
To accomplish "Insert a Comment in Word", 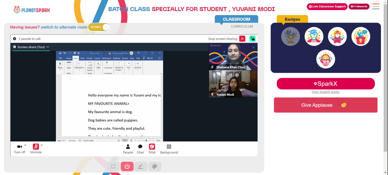I will pos(108,65).
